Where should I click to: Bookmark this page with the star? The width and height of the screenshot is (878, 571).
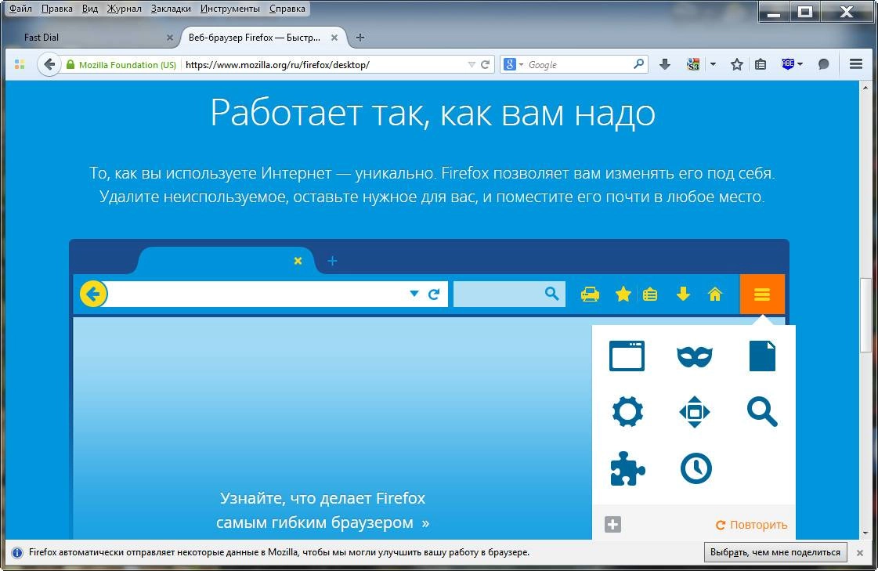737,64
